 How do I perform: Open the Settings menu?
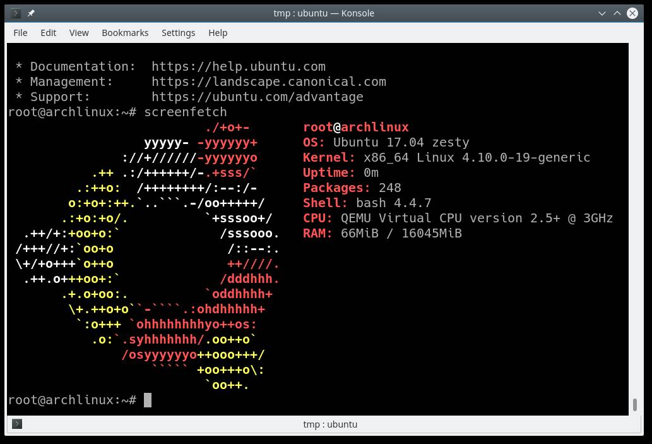click(179, 33)
